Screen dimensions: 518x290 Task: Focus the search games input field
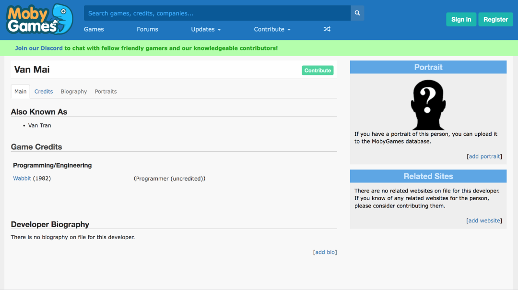pos(217,13)
